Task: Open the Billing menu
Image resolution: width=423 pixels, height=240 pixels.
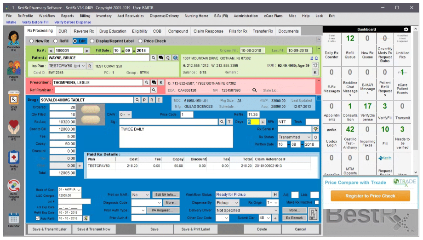Action: [x=85, y=16]
